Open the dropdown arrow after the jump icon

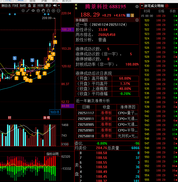pyautogui.click(x=59, y=6)
